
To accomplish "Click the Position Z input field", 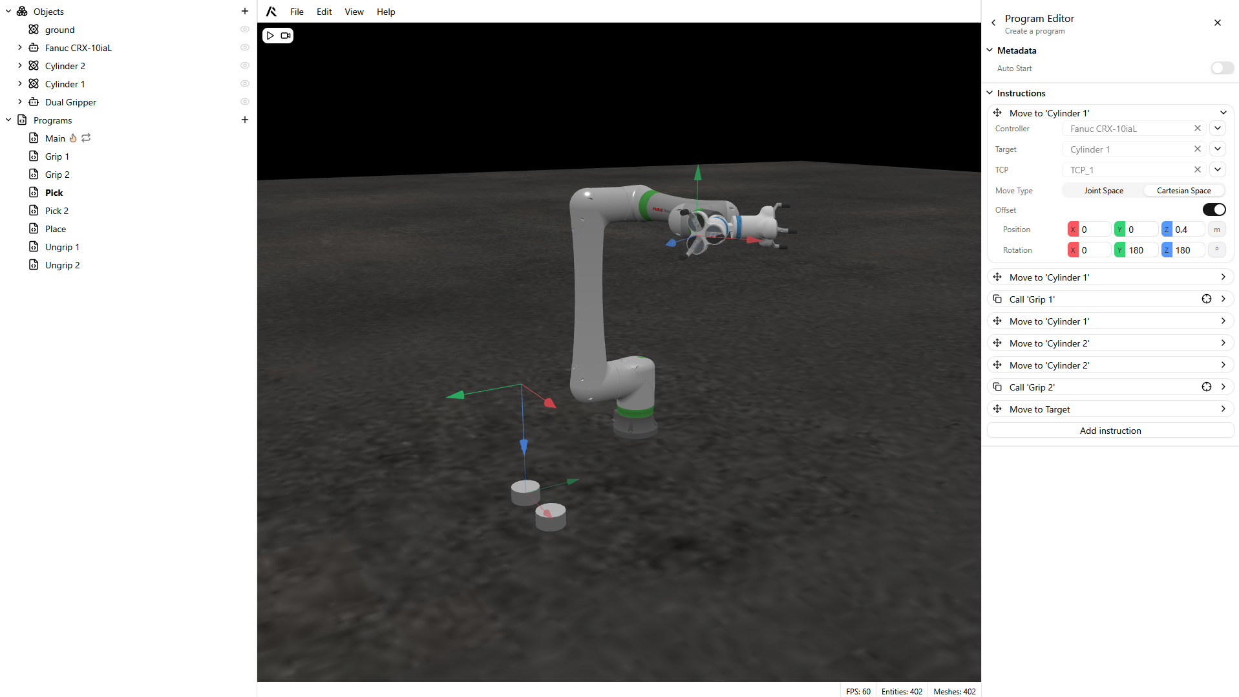I will tap(1188, 230).
